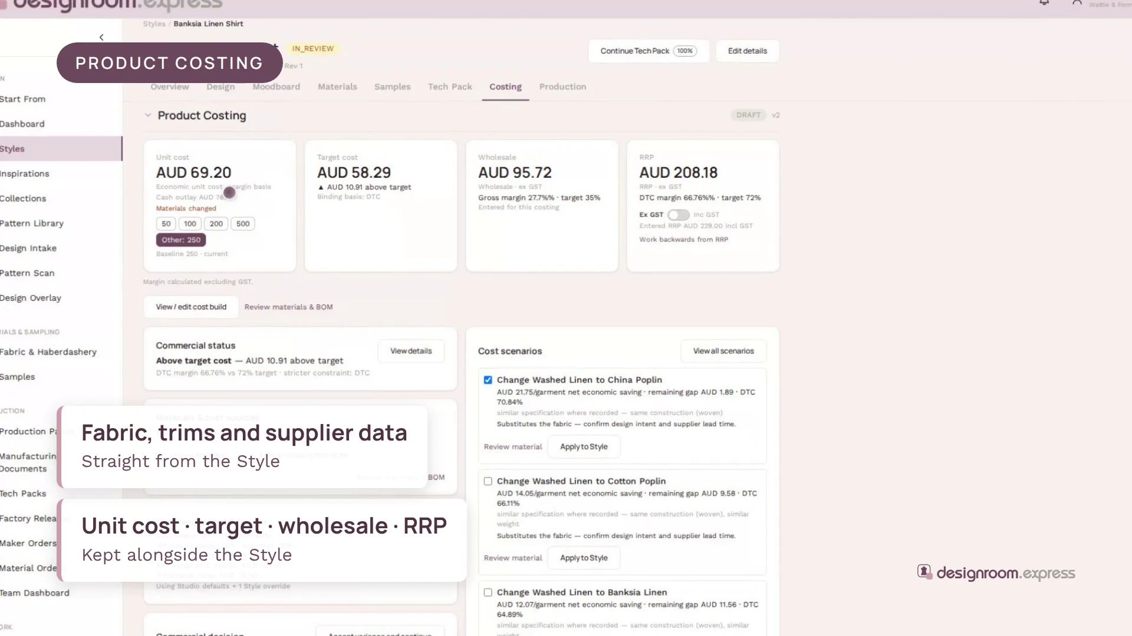Toggle Ex GST / Inc GST switch
Screen dimensions: 1132x636
click(678, 215)
